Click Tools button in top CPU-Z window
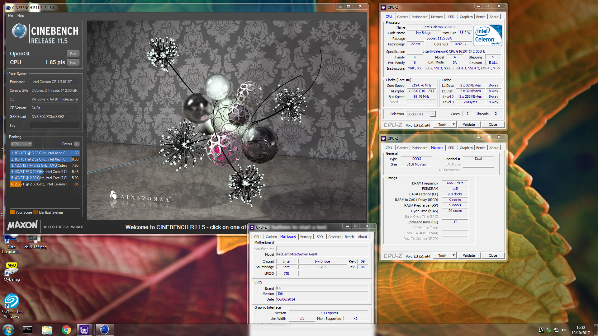This screenshot has height=336, width=598. pyautogui.click(x=442, y=124)
